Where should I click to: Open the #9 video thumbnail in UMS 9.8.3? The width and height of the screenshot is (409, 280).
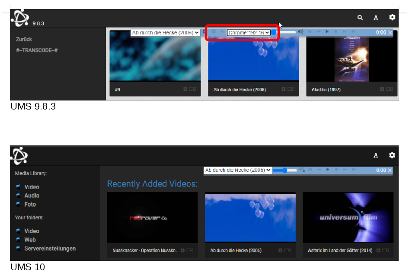tap(155, 56)
